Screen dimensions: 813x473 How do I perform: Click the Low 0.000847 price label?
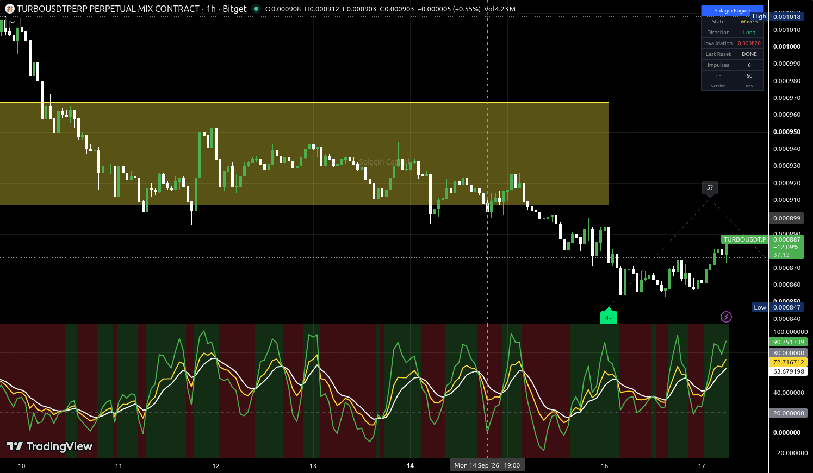(x=778, y=307)
